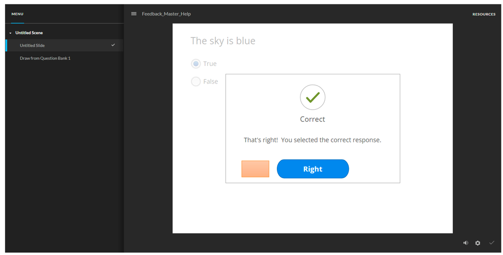
Task: Open player settings gear icon
Action: point(478,243)
